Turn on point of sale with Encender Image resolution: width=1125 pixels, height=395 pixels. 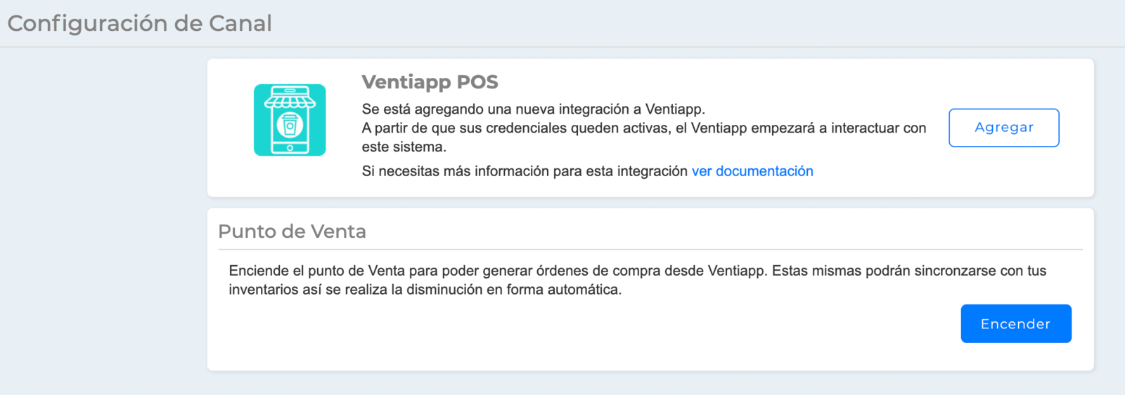(x=1016, y=323)
